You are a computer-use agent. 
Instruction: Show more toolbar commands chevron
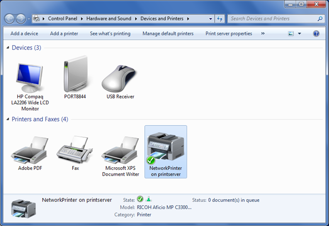(263, 34)
